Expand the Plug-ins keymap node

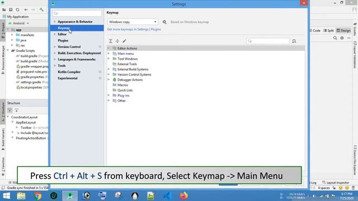109,95
